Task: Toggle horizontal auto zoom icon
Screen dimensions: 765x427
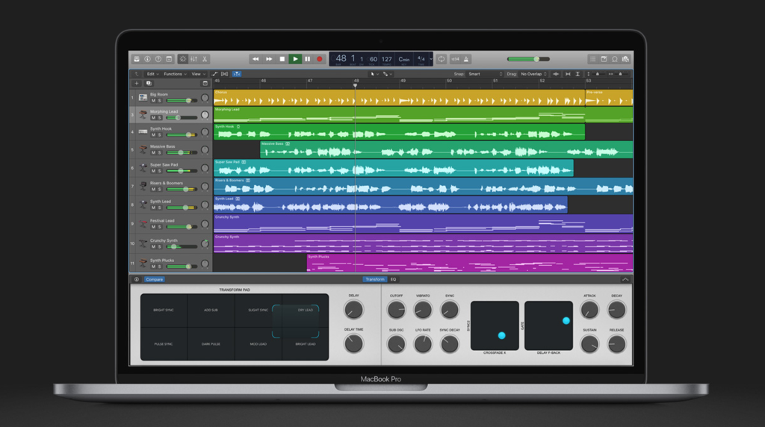Action: click(568, 74)
